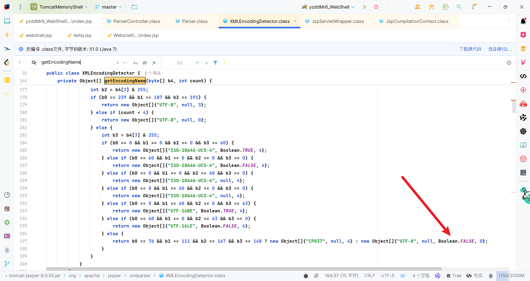Open IDE settings icon in title bar
Viewport: 530px width, 281px height.
(x=474, y=7)
